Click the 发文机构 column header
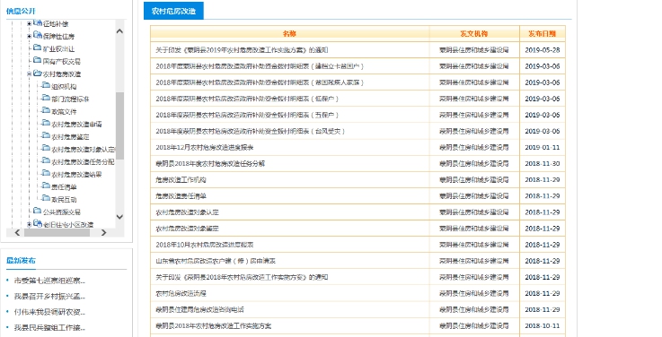The image size is (662, 337). click(x=474, y=34)
